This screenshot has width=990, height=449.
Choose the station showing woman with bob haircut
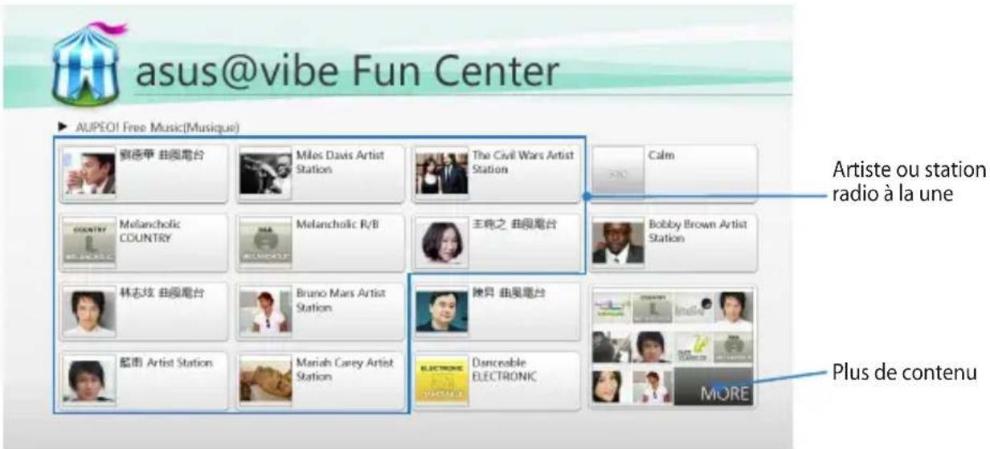click(497, 243)
